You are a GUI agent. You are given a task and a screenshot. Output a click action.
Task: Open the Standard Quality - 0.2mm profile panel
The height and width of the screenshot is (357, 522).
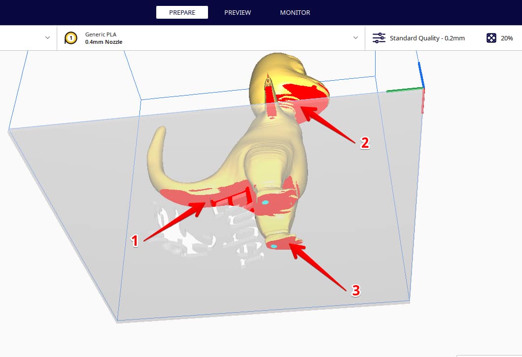427,38
